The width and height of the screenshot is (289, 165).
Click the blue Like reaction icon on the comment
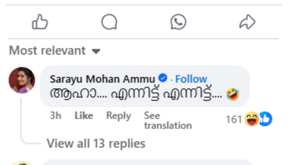pos(265,120)
